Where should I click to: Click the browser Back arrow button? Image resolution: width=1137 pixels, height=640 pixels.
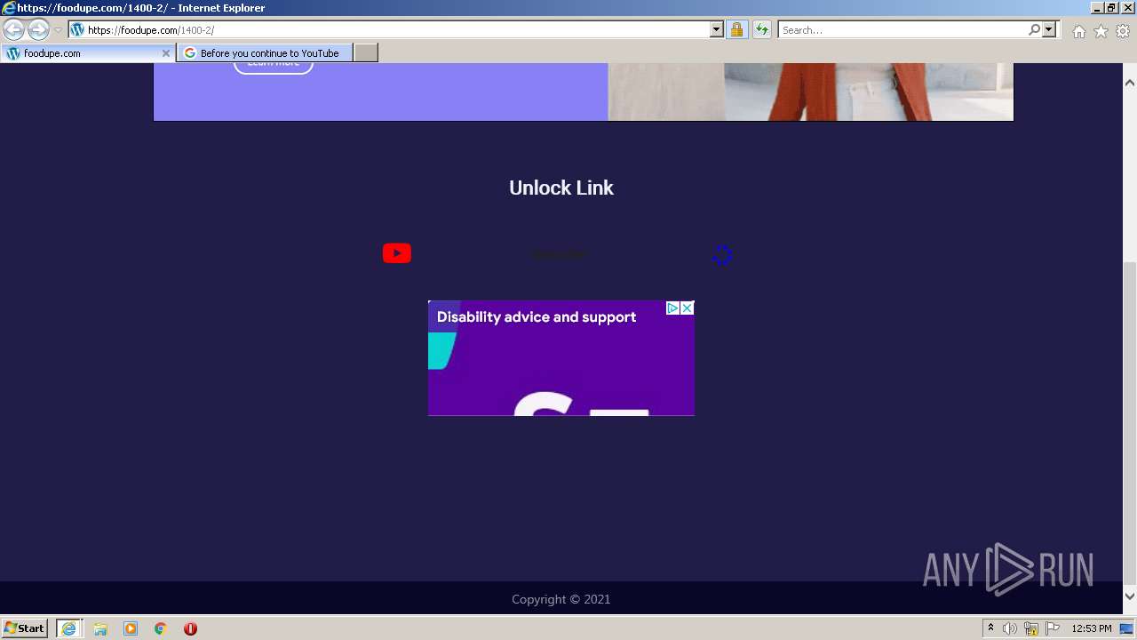(x=13, y=29)
